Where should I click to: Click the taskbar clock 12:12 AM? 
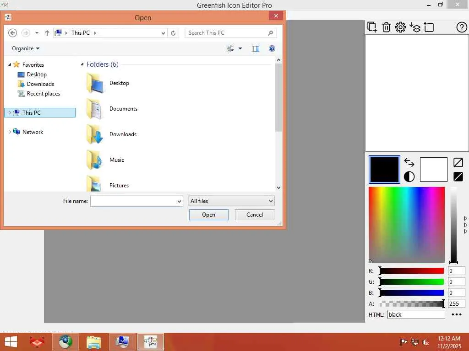pos(449,339)
